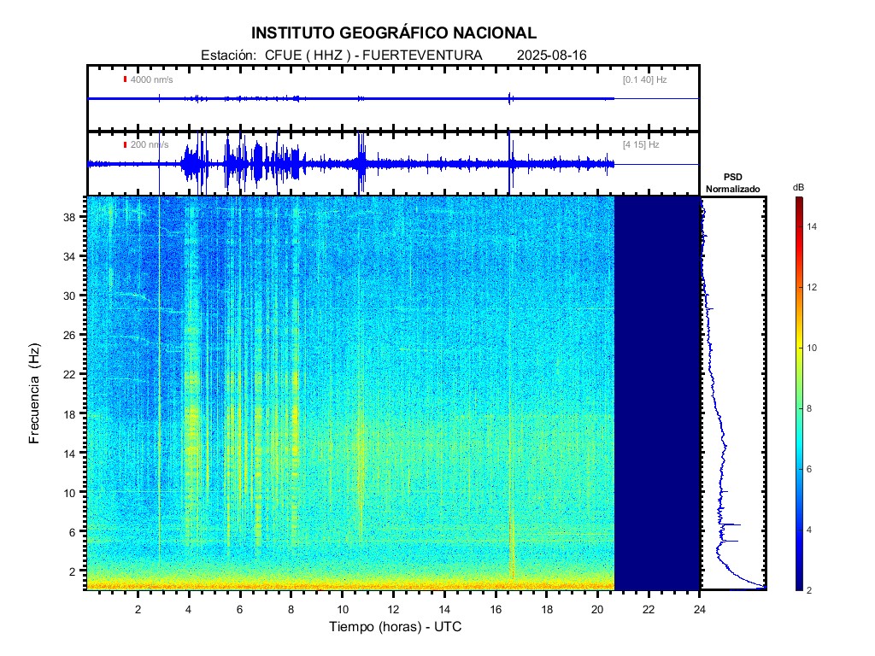The height and width of the screenshot is (656, 875).
Task: Click the 14 tick on the dB colorbar
Action: pos(812,226)
